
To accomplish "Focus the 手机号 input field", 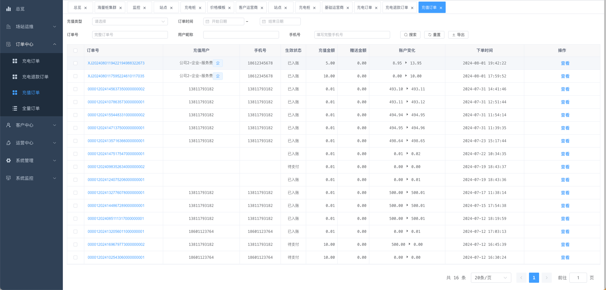I will pyautogui.click(x=352, y=35).
